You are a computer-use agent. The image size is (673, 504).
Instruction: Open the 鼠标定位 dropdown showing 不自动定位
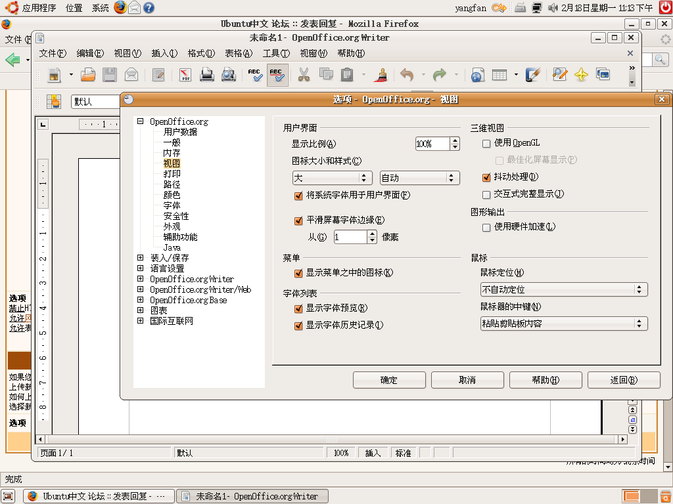(564, 289)
